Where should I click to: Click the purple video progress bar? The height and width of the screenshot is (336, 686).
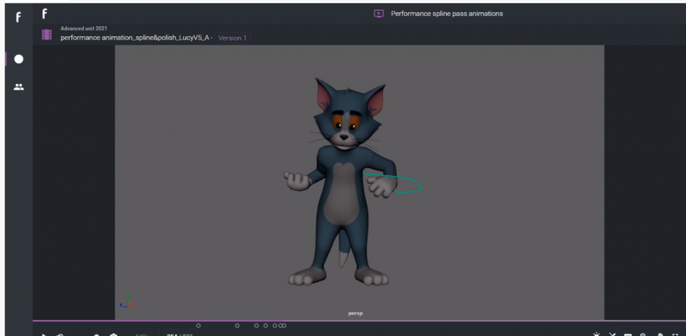pos(359,321)
